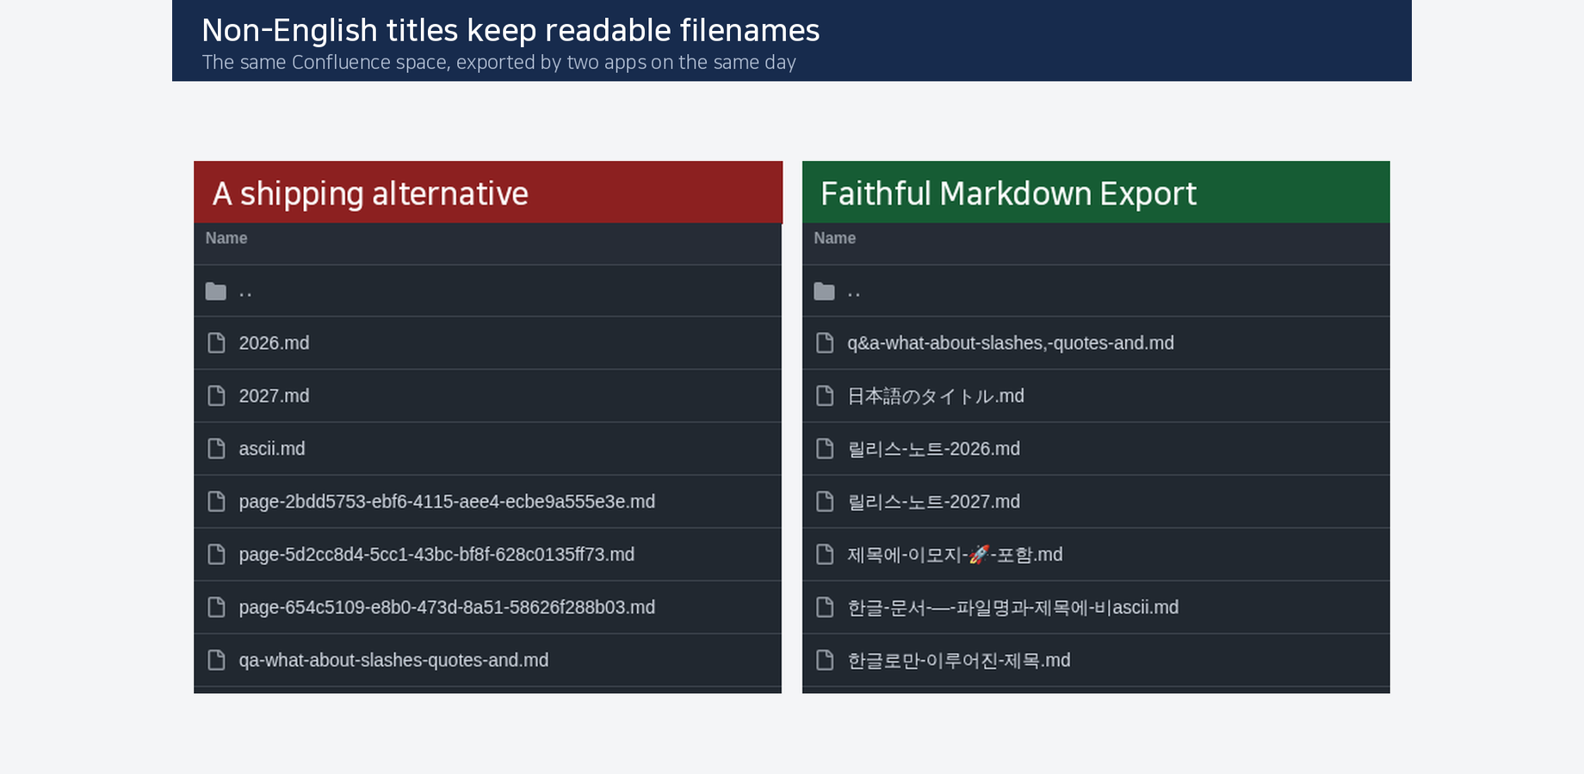Click file icon next to 日本語のタイトル.md
1584x774 pixels.
click(825, 396)
